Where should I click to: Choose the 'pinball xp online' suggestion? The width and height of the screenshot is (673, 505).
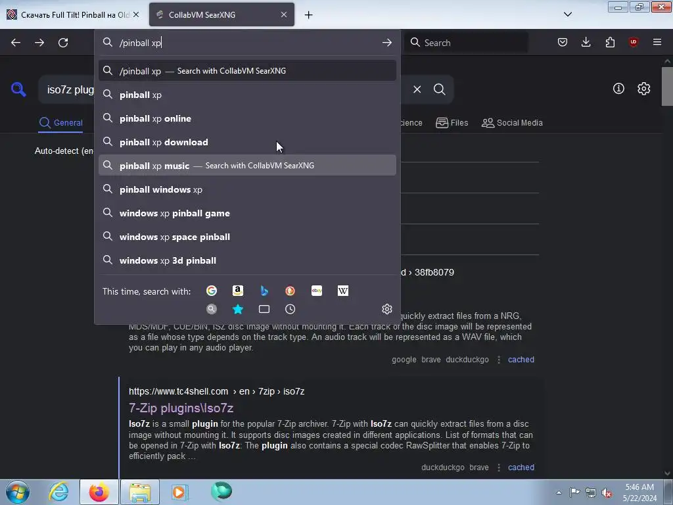coord(247,118)
